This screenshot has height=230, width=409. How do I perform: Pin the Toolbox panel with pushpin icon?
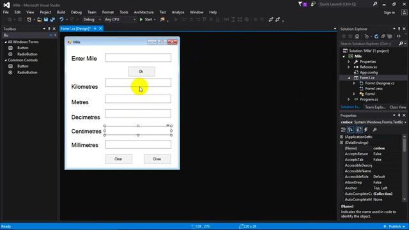tap(49, 29)
